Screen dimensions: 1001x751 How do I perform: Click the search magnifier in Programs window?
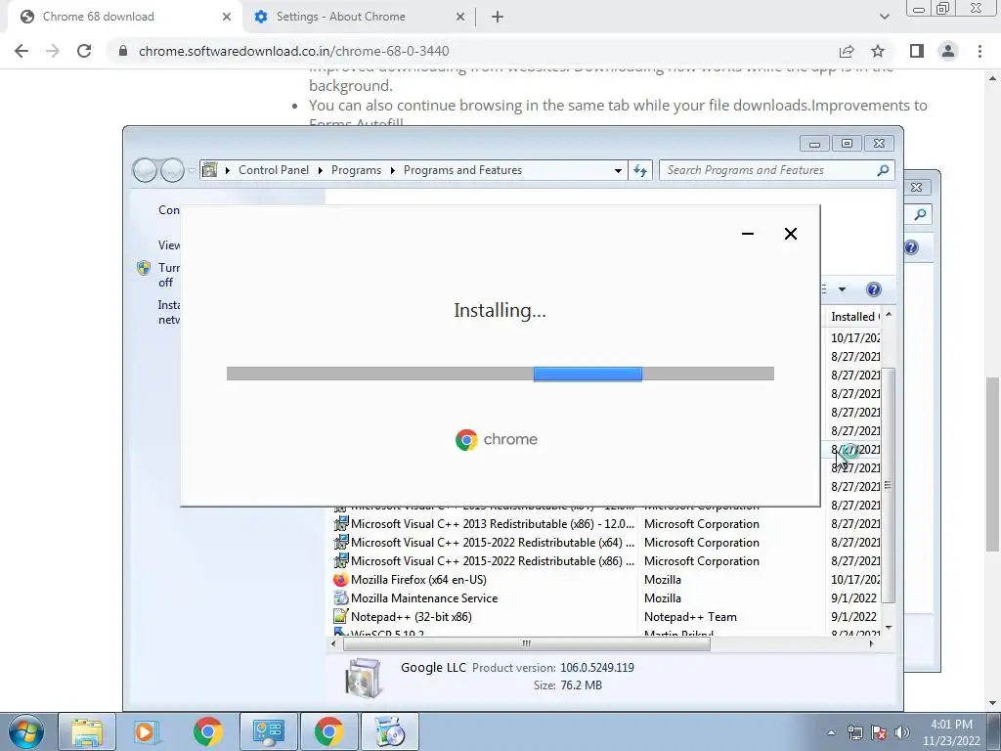[x=883, y=170]
